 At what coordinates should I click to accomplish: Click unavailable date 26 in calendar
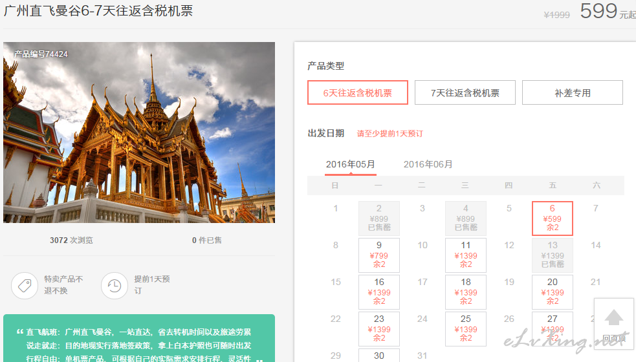pos(509,319)
